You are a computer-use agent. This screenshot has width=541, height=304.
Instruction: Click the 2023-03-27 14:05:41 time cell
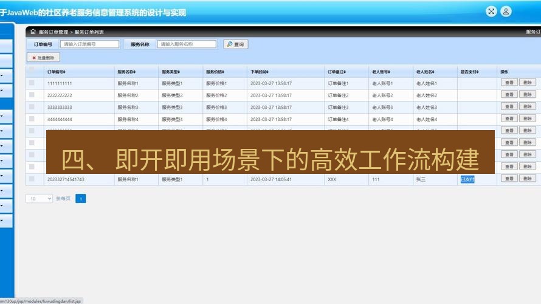point(271,179)
